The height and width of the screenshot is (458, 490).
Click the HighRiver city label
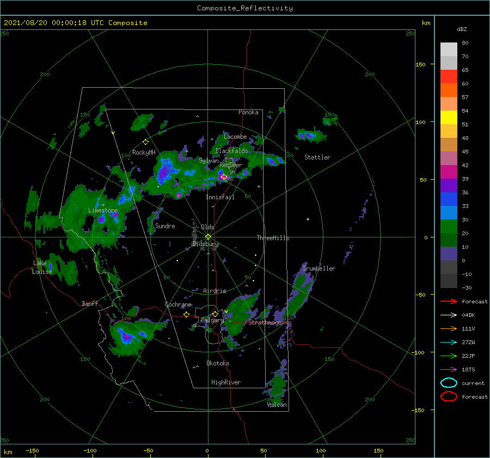226,382
